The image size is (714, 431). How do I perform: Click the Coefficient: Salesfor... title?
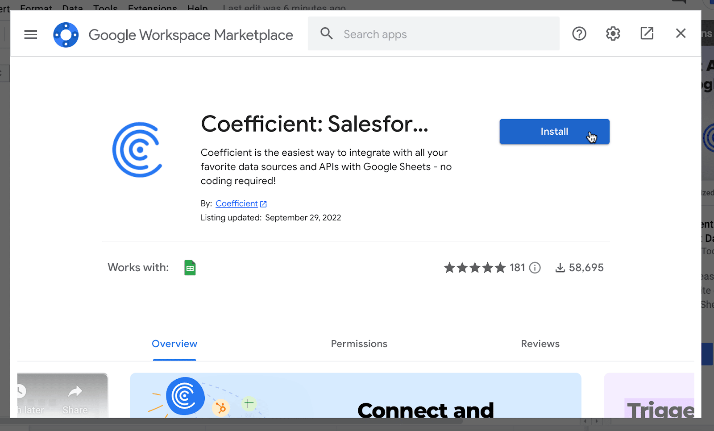315,124
